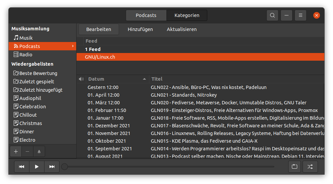Toggle repeat mode
The image size is (333, 184).
tap(294, 166)
